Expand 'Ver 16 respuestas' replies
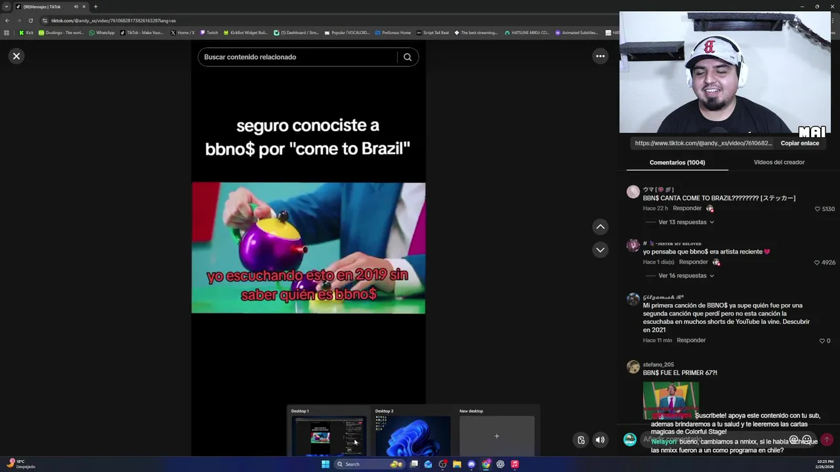840x472 pixels. click(x=686, y=276)
